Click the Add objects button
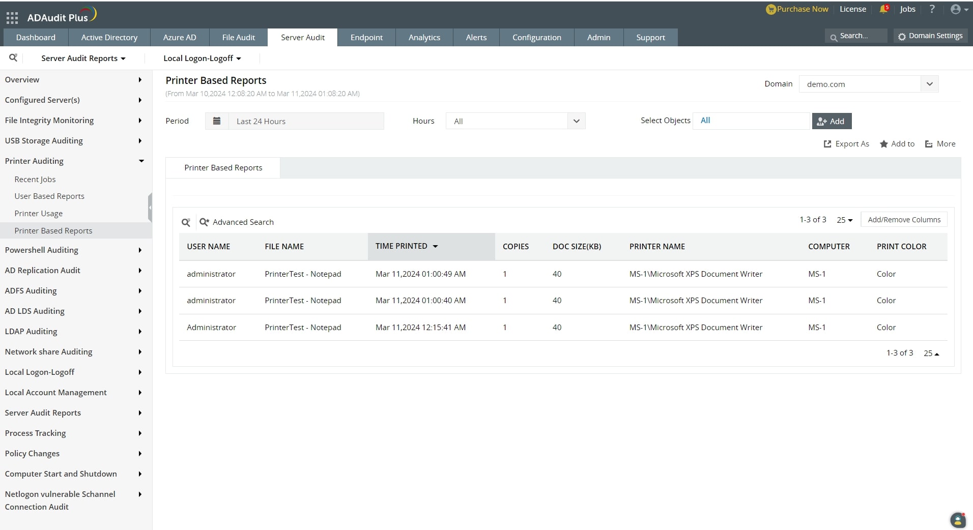This screenshot has width=973, height=530. (x=832, y=121)
